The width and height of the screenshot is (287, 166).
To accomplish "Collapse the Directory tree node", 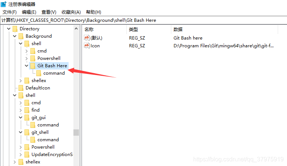I will pyautogui.click(x=9, y=28).
